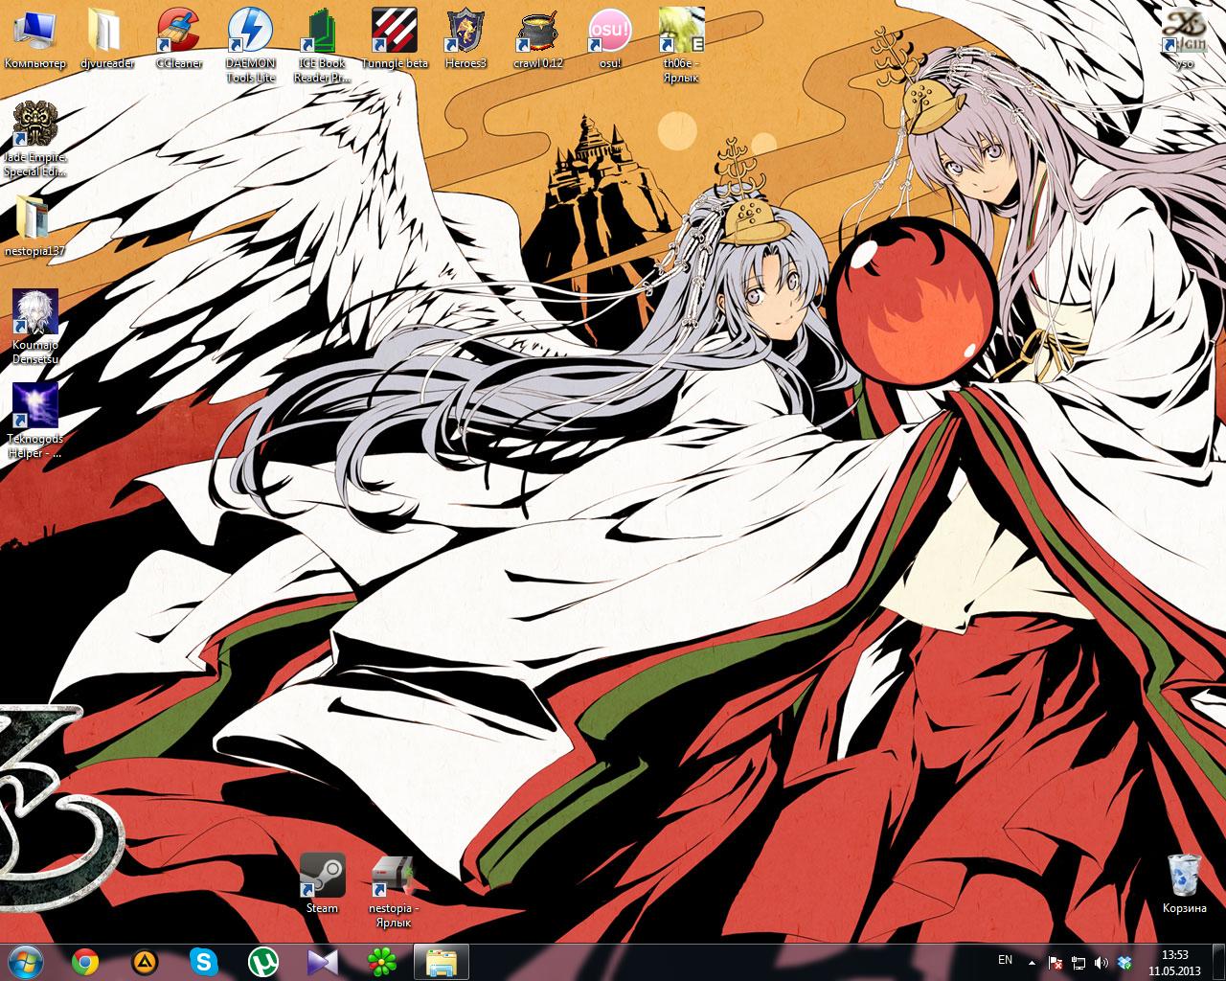Open the EN input language selector
The image size is (1226, 981).
point(1005,960)
